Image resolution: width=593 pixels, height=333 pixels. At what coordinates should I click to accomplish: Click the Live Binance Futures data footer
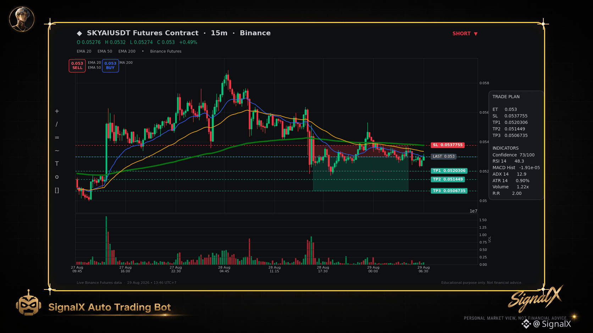tap(99, 283)
